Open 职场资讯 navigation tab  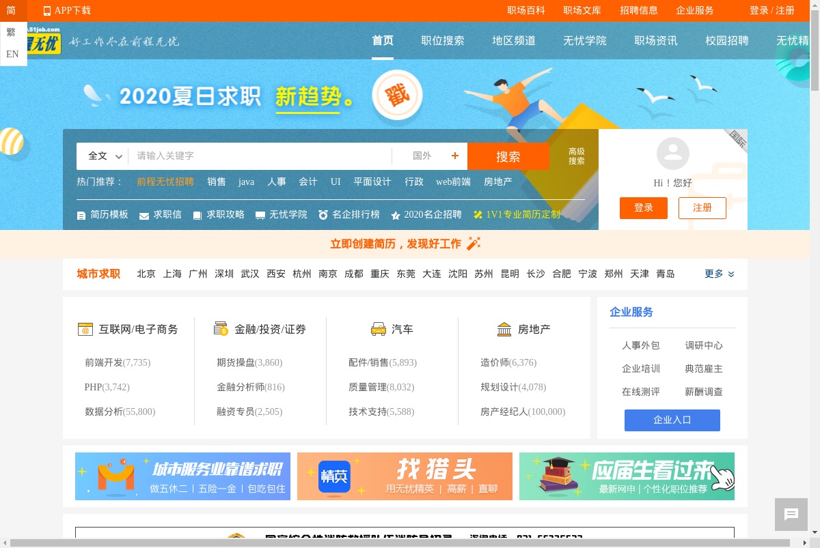[x=656, y=40]
